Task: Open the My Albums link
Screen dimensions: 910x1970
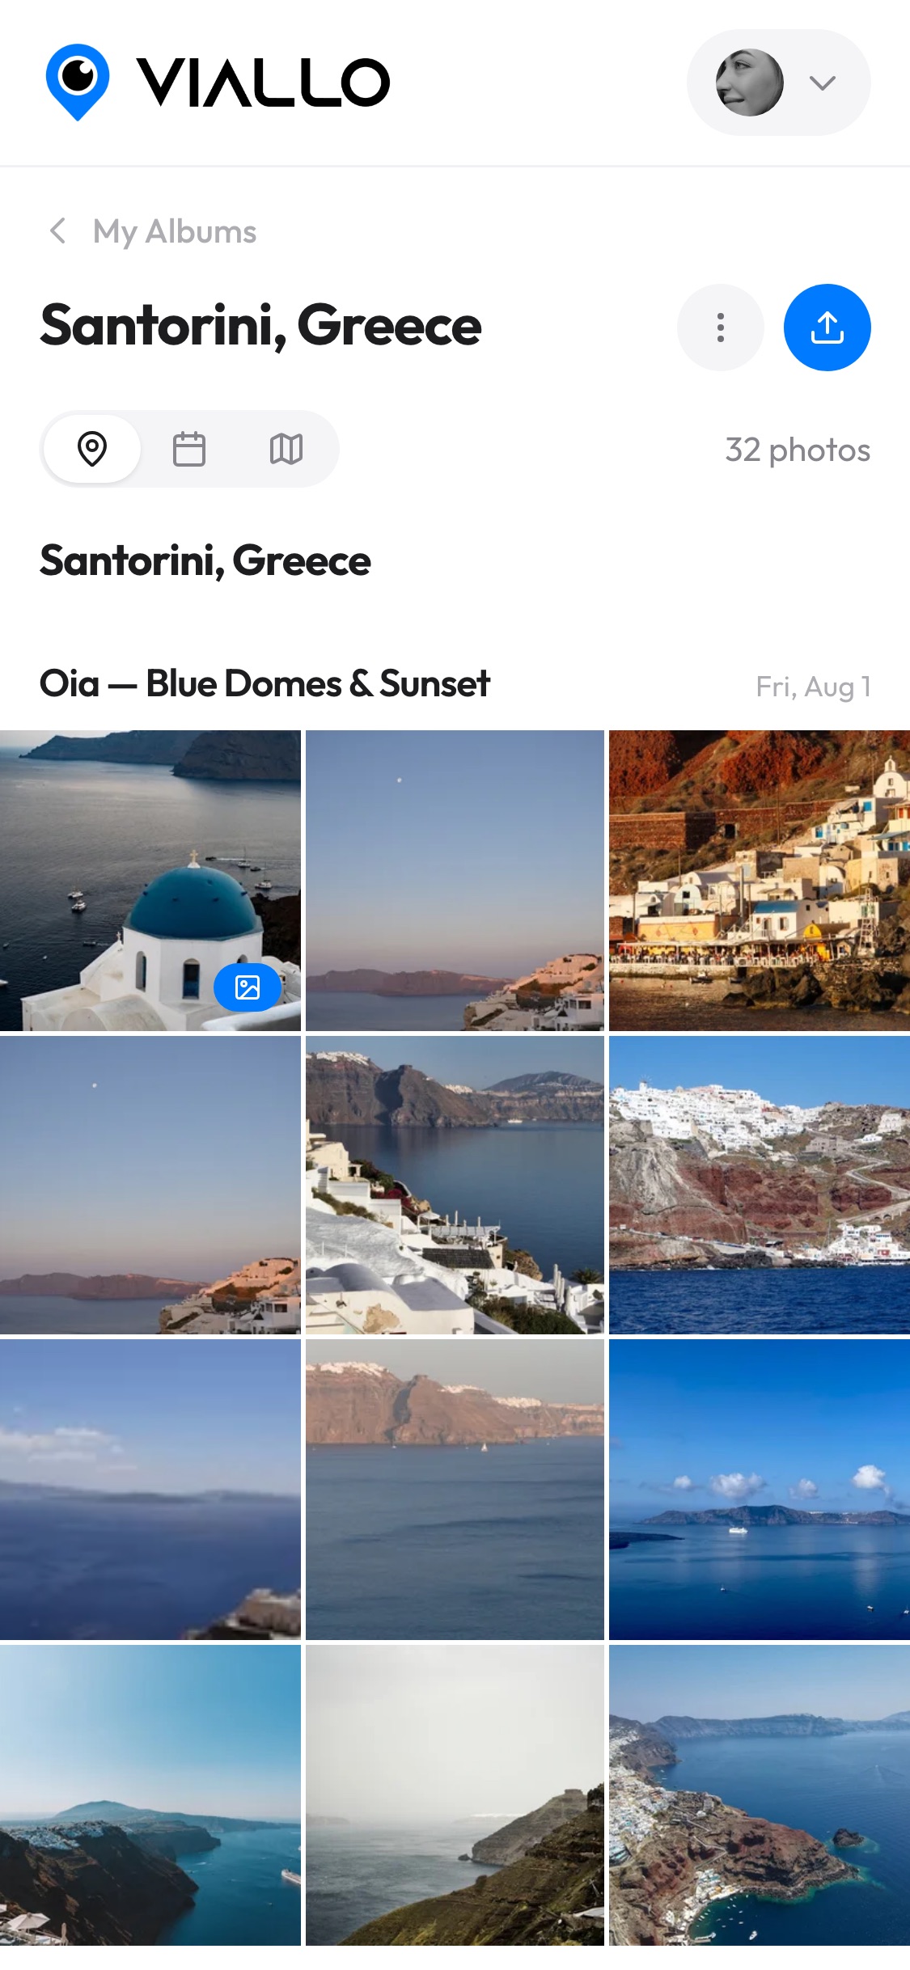Action: [175, 232]
